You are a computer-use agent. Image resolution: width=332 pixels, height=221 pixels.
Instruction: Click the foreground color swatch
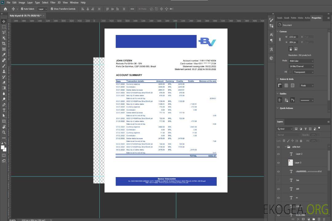(3, 147)
